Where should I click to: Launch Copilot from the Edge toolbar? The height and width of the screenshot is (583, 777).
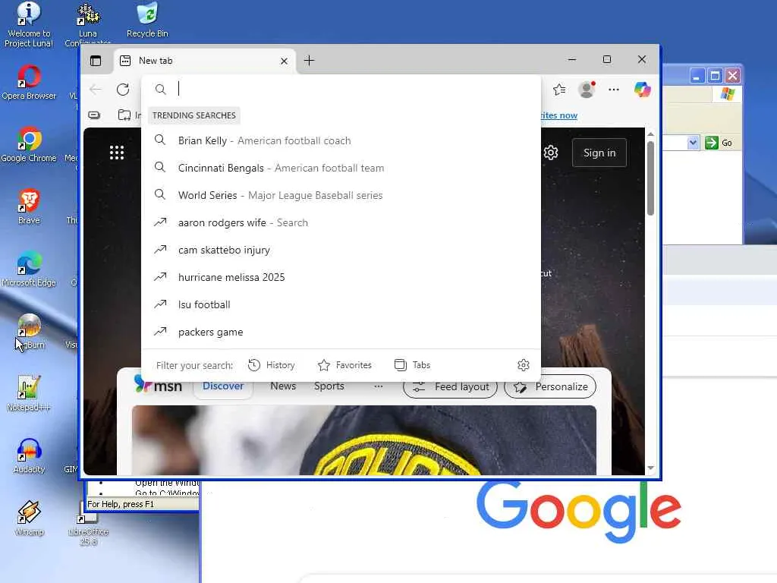[642, 90]
